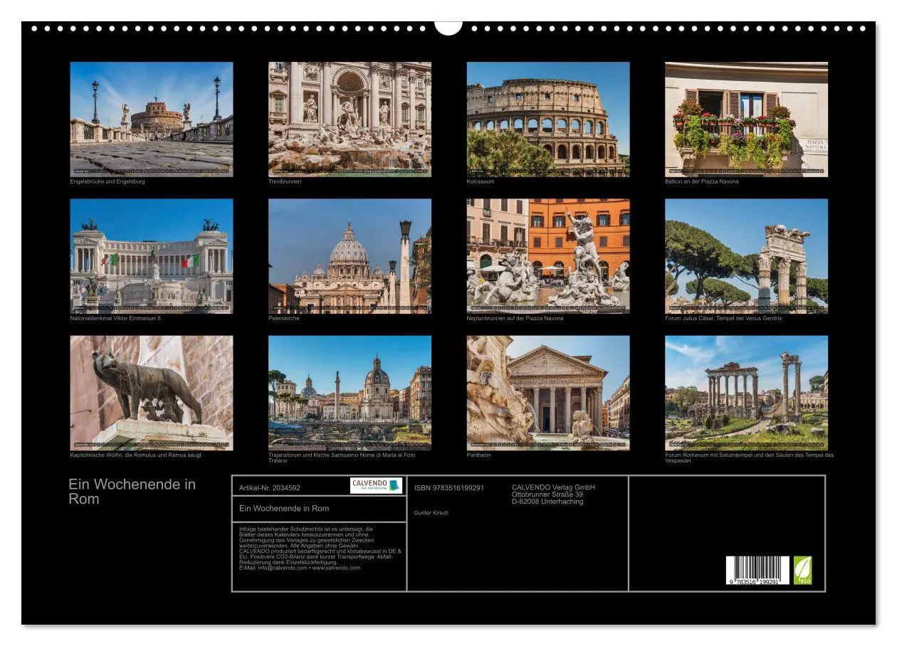Click the author name 'Gunter Kirsch'
This screenshot has width=897, height=646.
[431, 513]
